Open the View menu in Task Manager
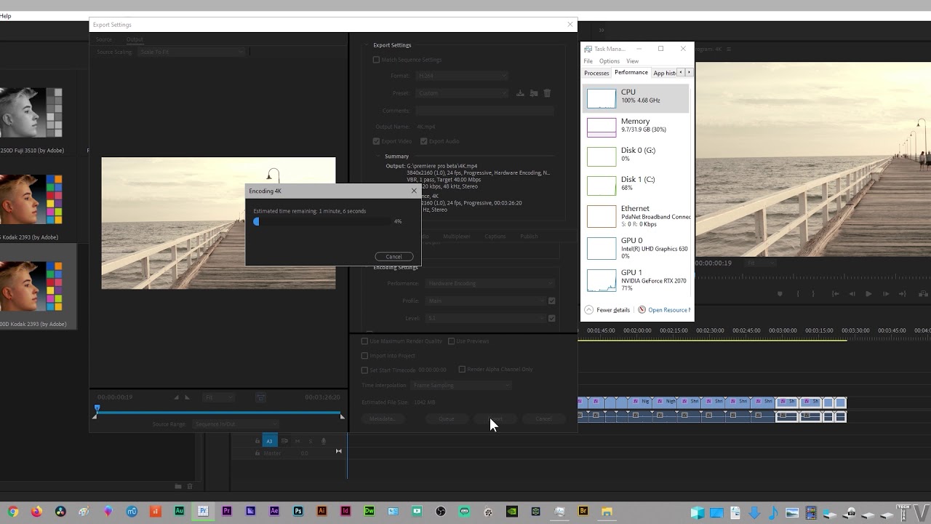Screen dimensions: 931x524 coord(632,61)
